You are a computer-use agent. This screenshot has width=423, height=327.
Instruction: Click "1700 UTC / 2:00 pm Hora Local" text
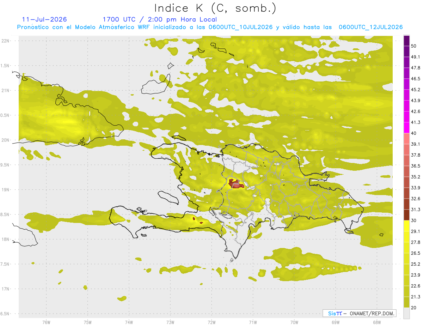click(x=160, y=19)
